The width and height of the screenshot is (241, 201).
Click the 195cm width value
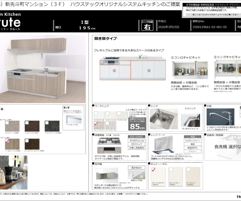pyautogui.click(x=87, y=28)
